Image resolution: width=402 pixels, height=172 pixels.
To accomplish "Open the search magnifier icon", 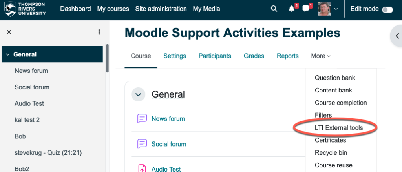I will click(274, 9).
